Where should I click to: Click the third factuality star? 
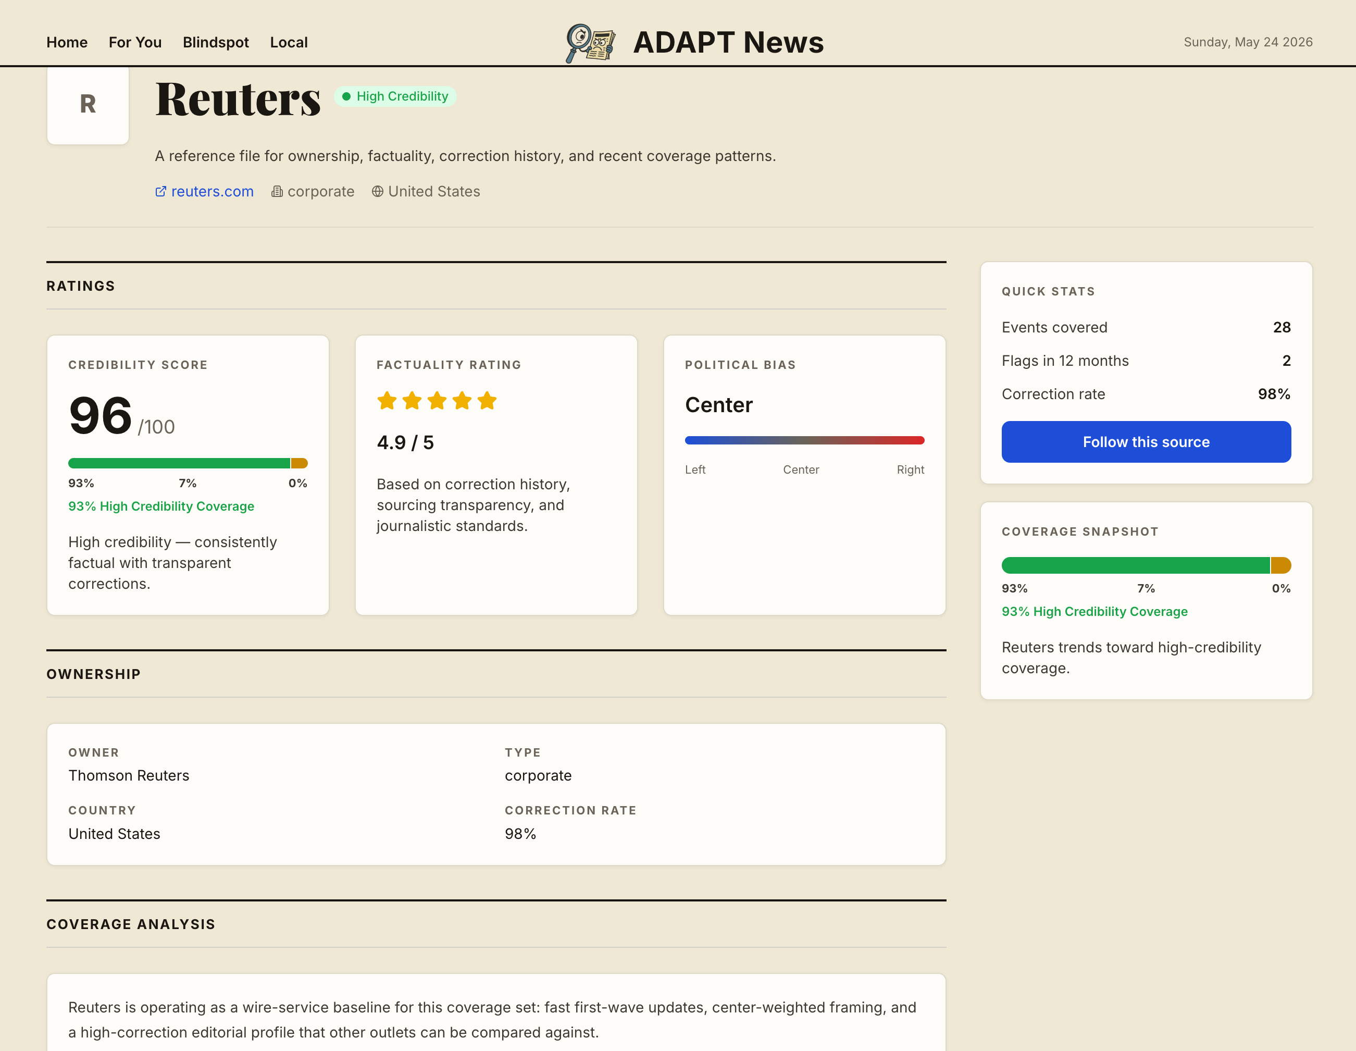(437, 401)
